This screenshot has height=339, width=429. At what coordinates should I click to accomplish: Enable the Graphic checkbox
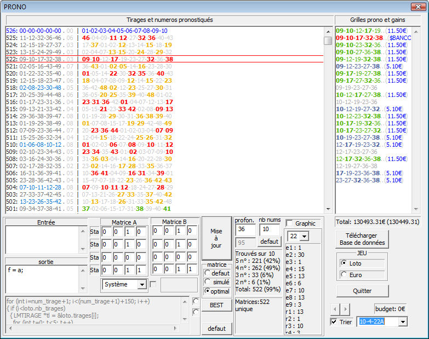coord(290,223)
